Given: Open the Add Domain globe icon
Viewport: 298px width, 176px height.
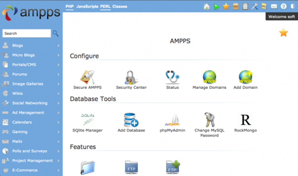Looking at the screenshot, I should (x=246, y=77).
